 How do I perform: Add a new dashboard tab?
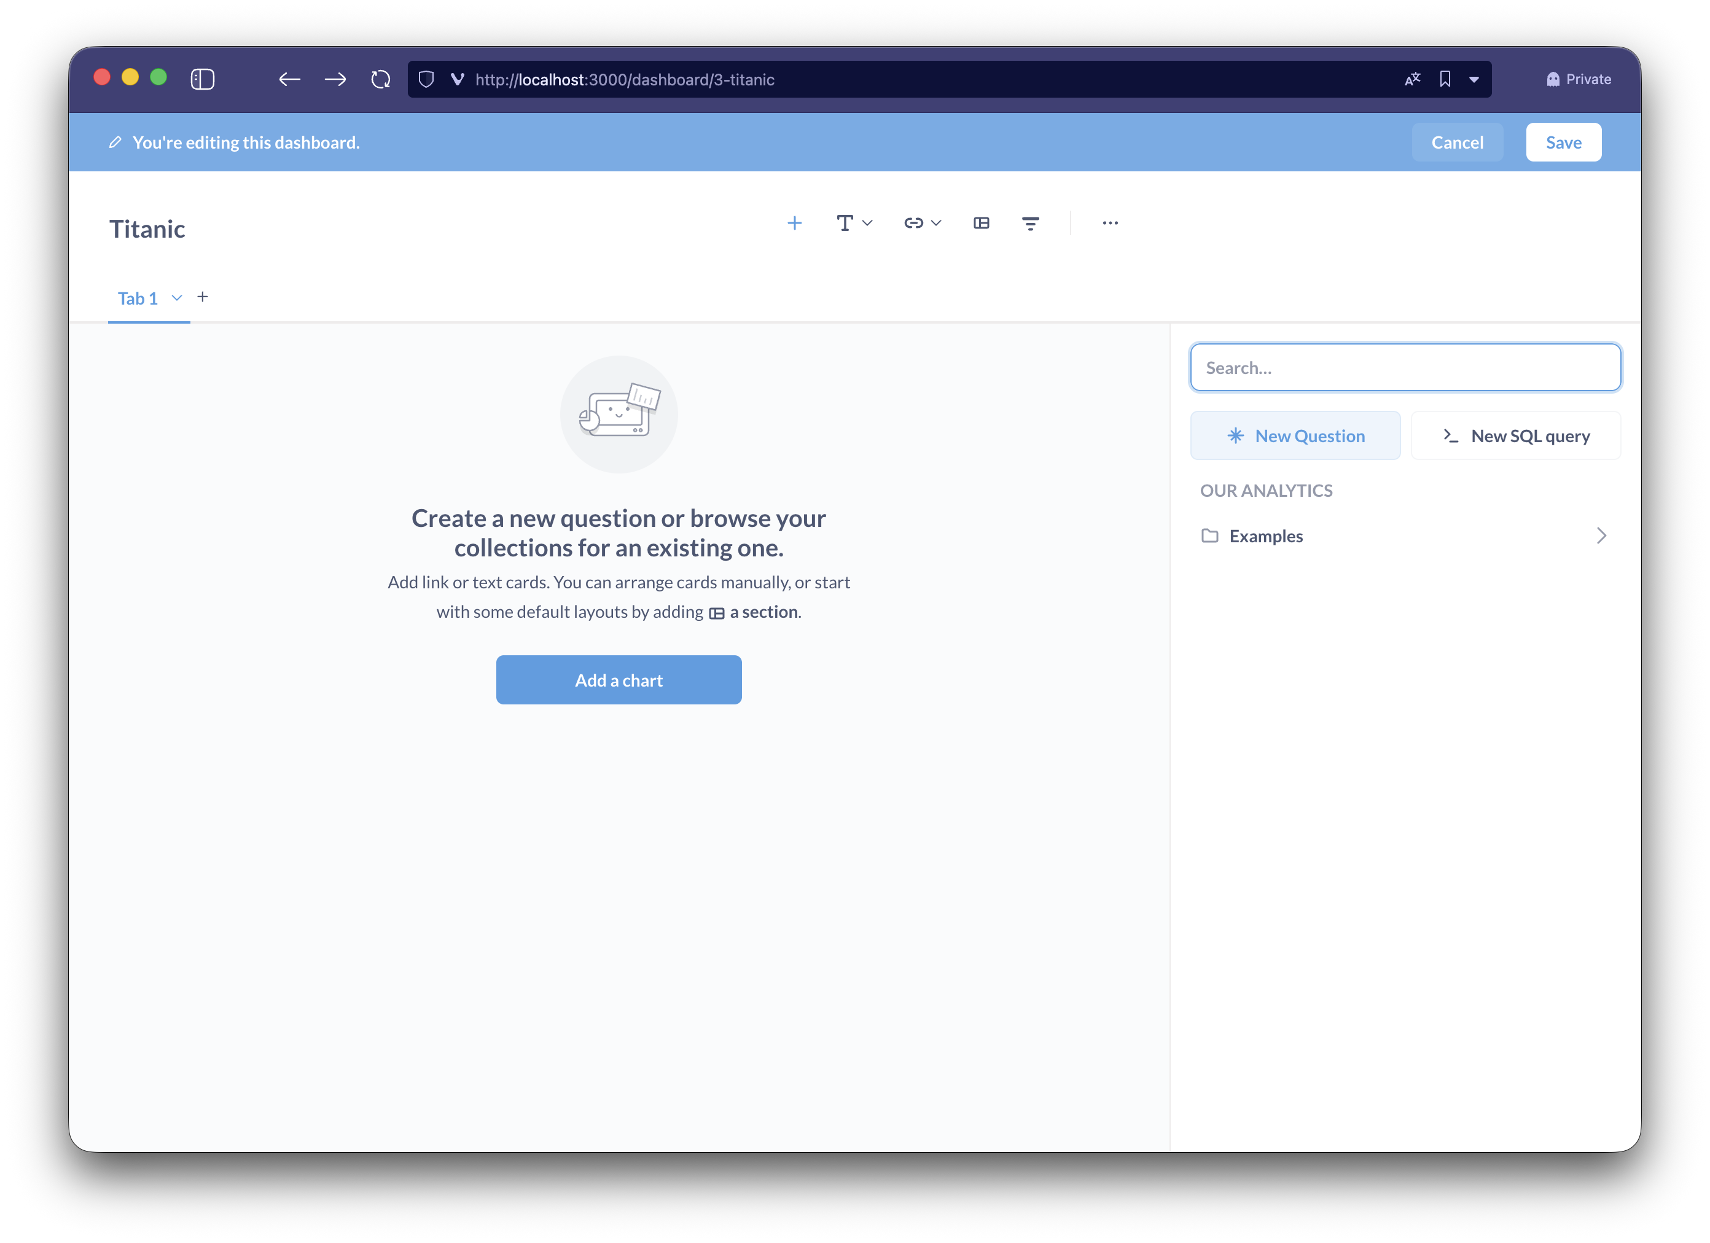tap(203, 297)
